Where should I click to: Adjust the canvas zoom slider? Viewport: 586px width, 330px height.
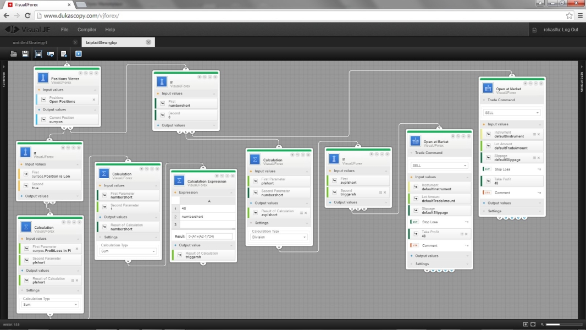coord(563,324)
